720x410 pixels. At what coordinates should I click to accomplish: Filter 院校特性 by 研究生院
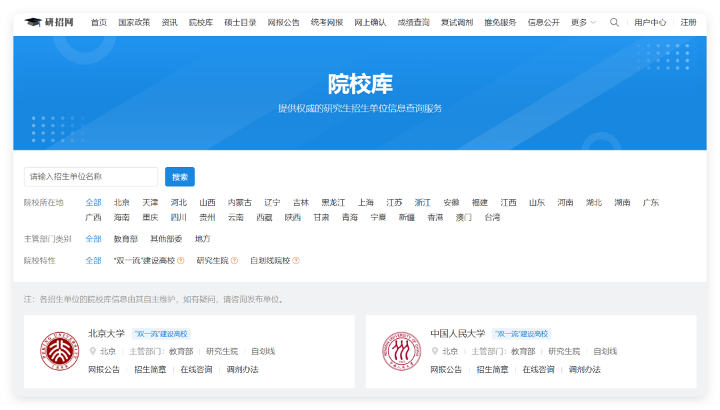click(x=213, y=260)
